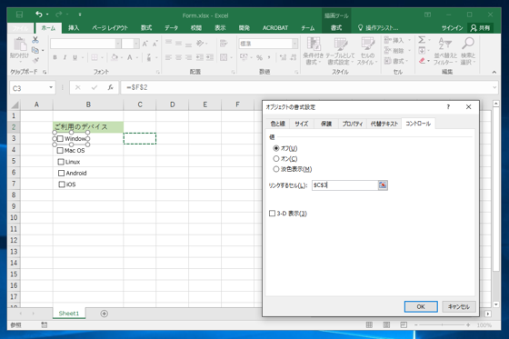Open the font name dropdown
Screen dimensions: 509x339
coord(118,44)
